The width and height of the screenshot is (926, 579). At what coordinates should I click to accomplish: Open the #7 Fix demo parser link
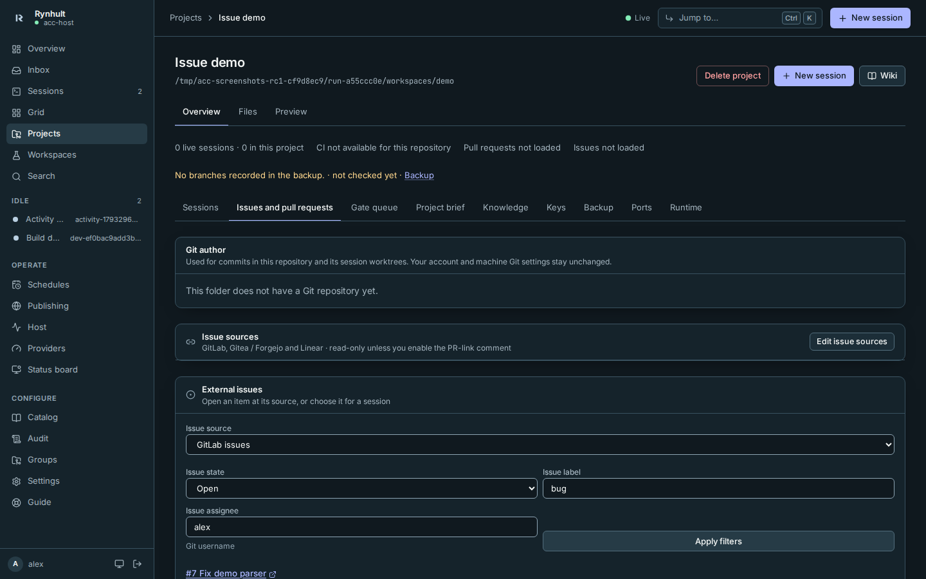pyautogui.click(x=226, y=574)
